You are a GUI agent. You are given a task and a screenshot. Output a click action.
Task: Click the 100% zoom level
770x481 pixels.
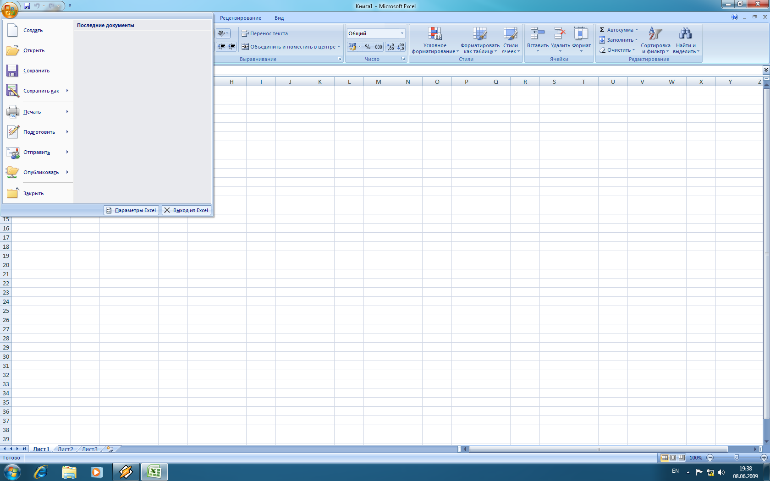coord(696,458)
